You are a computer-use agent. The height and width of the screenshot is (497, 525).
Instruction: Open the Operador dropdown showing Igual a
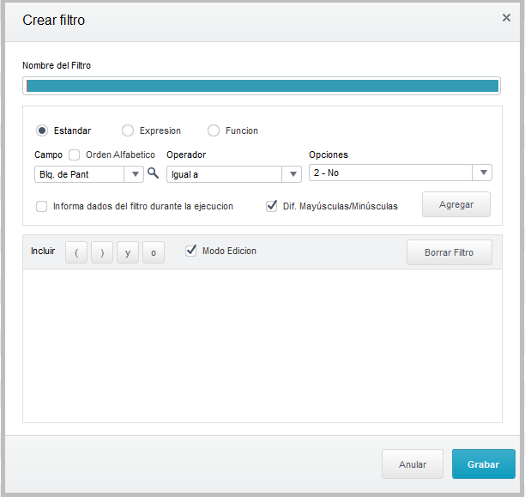(x=234, y=174)
